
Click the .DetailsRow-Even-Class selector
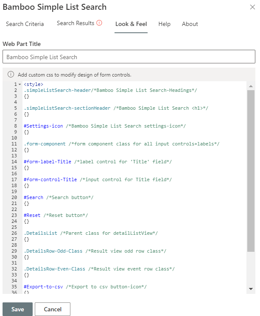click(x=54, y=269)
